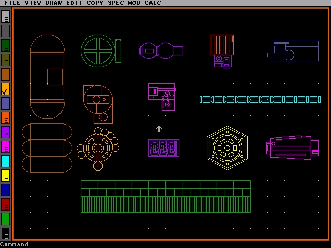The width and height of the screenshot is (331, 248).
Task: Choose the red layer 2 swatch
Action: pyautogui.click(x=5, y=205)
